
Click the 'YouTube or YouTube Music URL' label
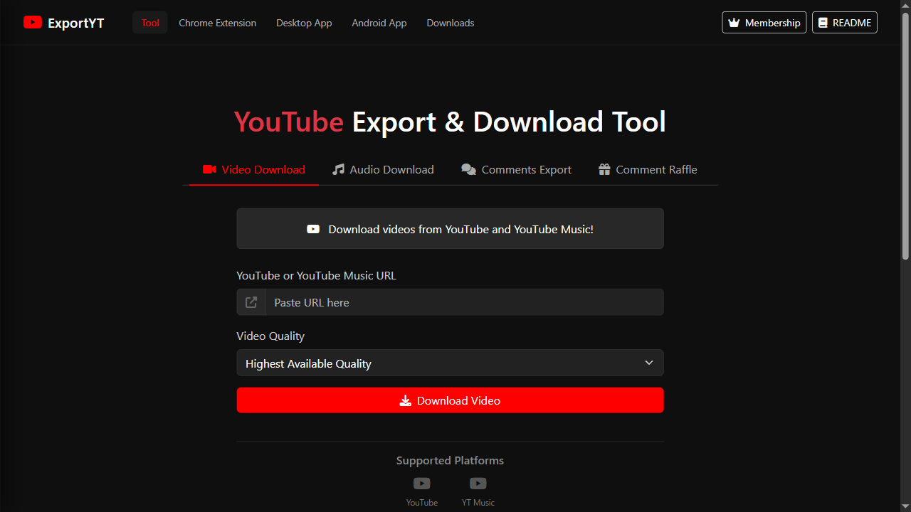pyautogui.click(x=316, y=275)
